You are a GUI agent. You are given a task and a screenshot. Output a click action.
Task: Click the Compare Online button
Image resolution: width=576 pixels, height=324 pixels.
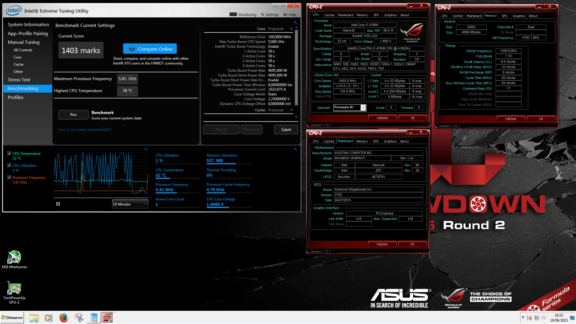point(150,49)
